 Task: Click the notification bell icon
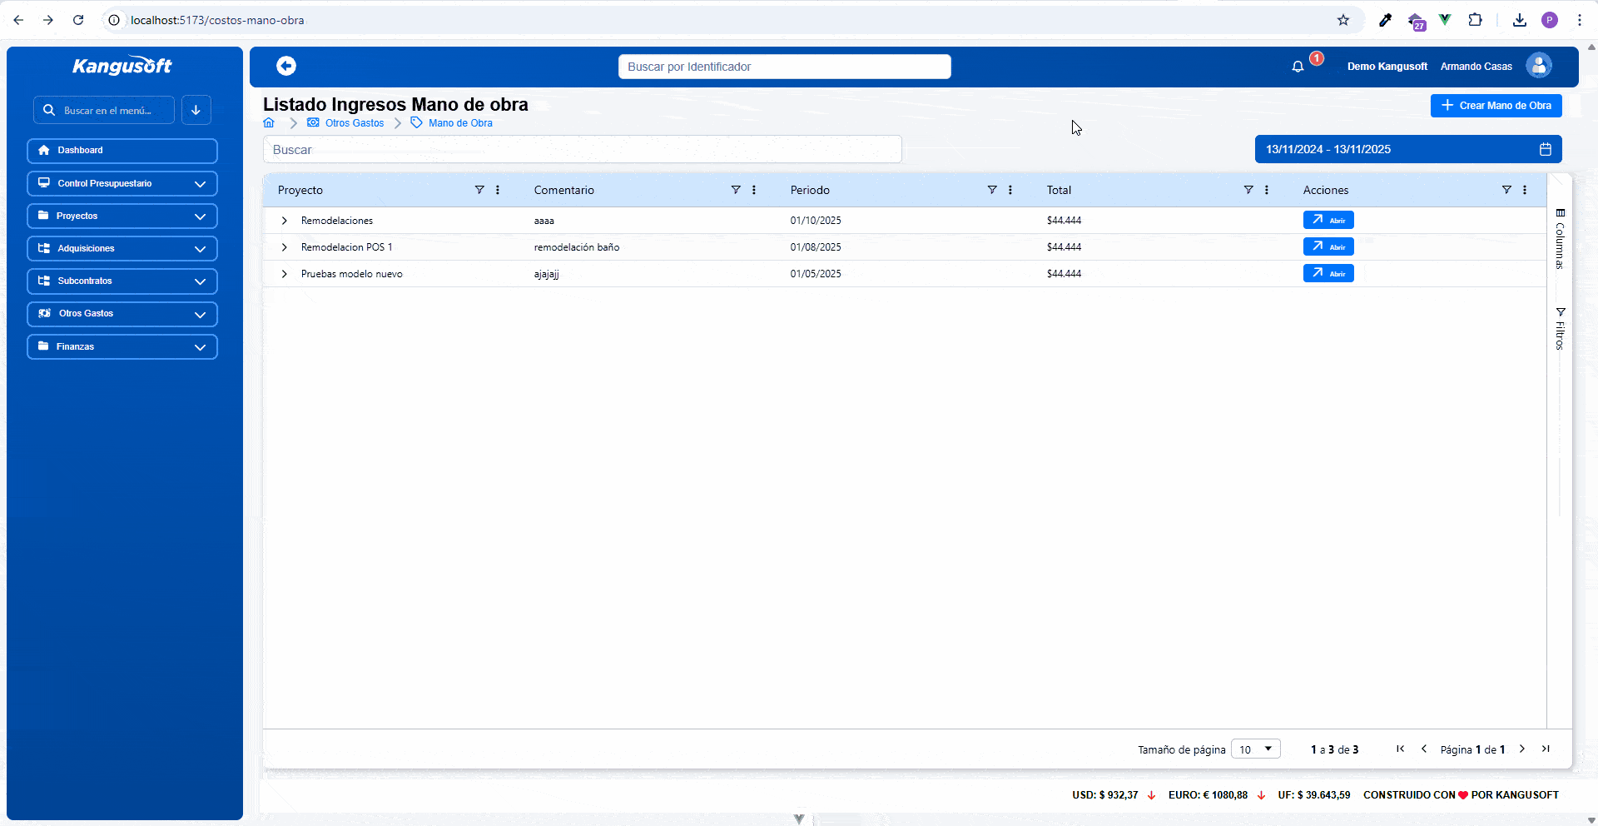pyautogui.click(x=1298, y=67)
